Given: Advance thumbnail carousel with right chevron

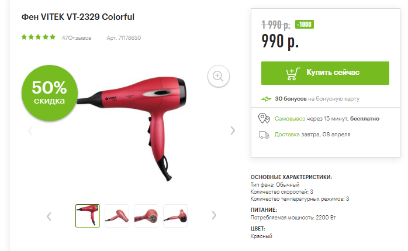Looking at the screenshot, I should [x=214, y=215].
